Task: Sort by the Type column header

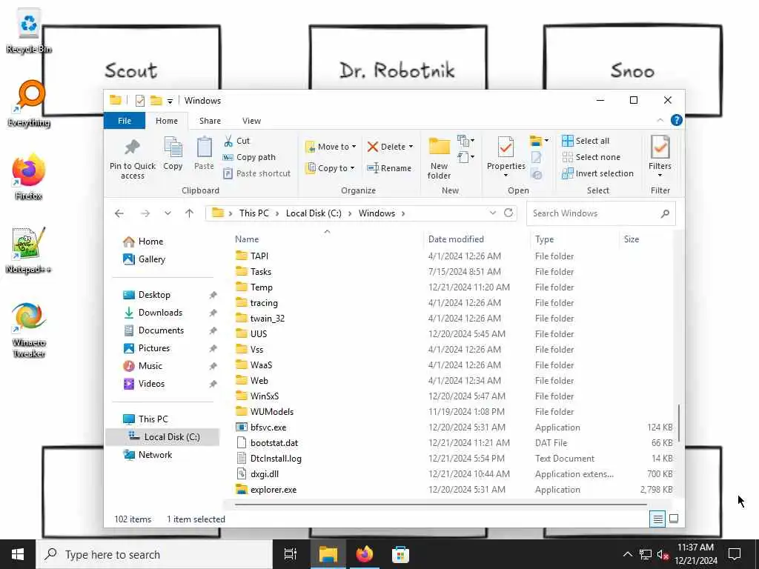Action: point(545,239)
